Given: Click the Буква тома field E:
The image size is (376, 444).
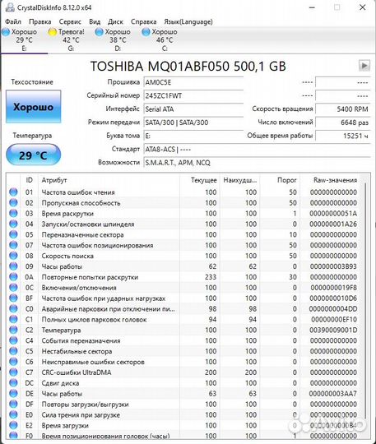Looking at the screenshot, I should 193,136.
